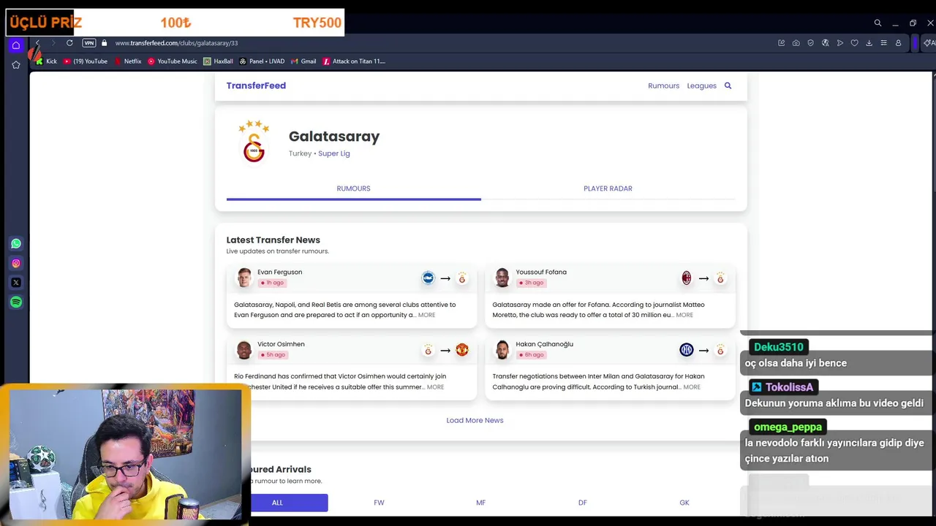Open the Panel • LIVAD bookmark
Screen dimensions: 936x526
263,61
